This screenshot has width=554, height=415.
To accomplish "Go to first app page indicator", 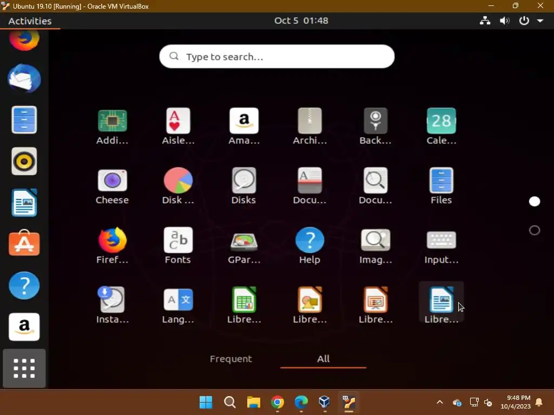I will [x=534, y=202].
